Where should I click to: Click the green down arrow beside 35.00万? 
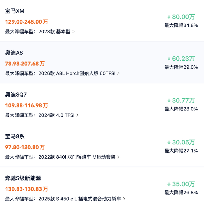click(169, 184)
